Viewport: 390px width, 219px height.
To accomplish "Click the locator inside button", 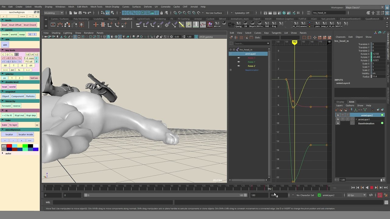I will point(26,134).
